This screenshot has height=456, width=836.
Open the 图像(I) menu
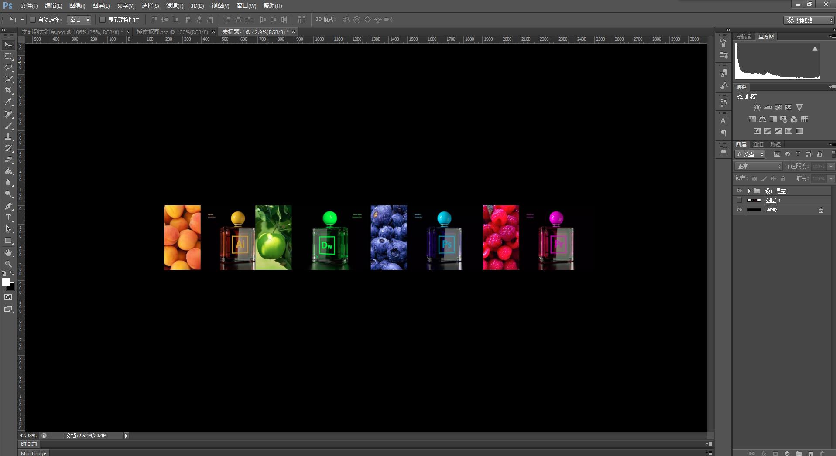(77, 6)
